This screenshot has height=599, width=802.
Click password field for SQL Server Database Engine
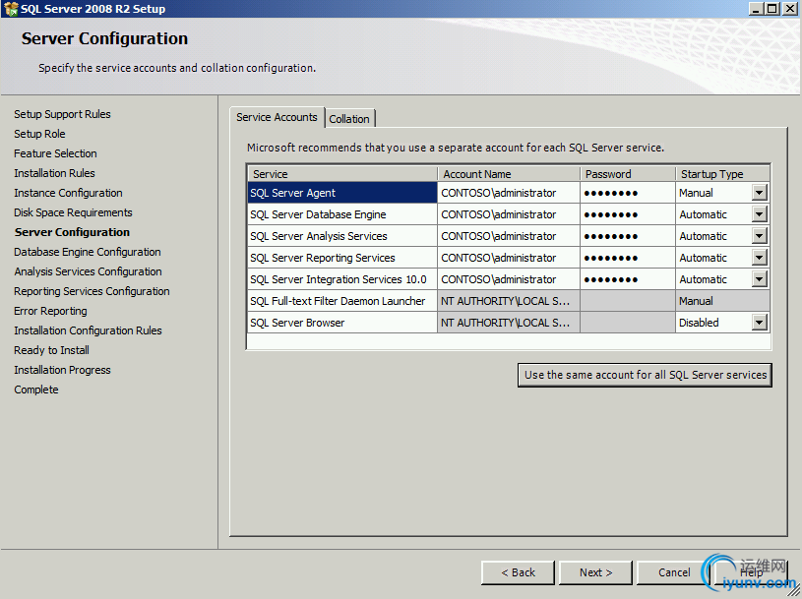coord(628,214)
